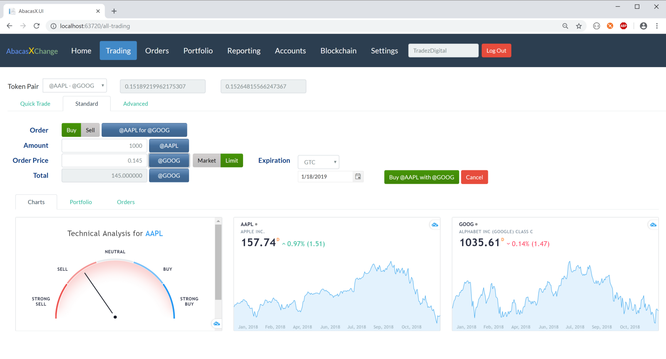Screen dimensions: 666x359
Task: Open the browser zoom magnifier icon
Action: pos(565,26)
